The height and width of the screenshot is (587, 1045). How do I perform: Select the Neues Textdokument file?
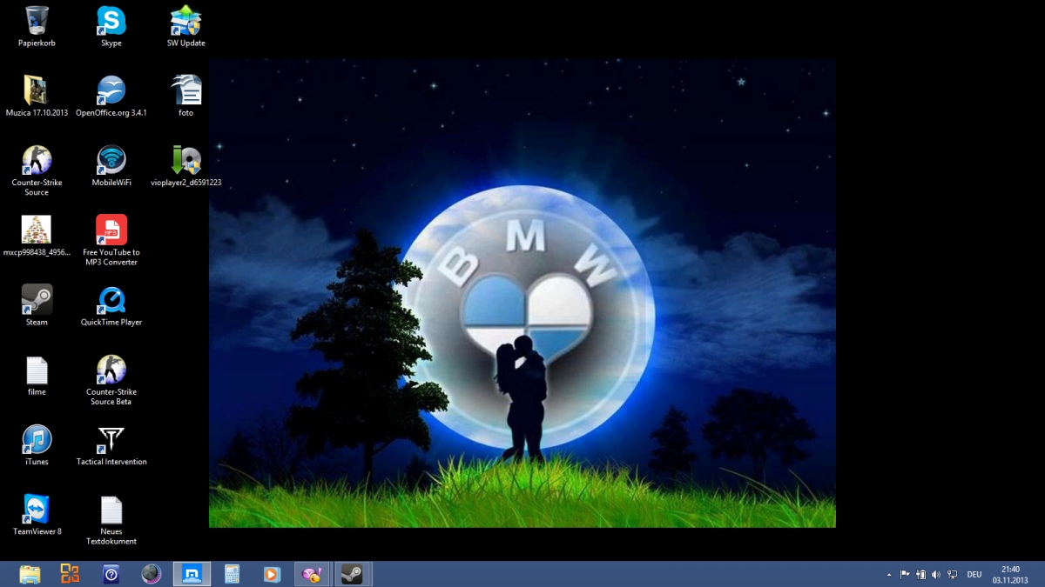[111, 520]
